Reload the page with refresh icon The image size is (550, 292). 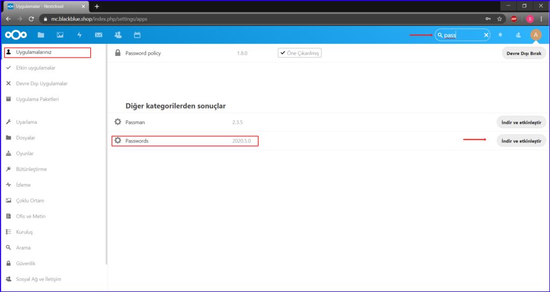[31, 19]
